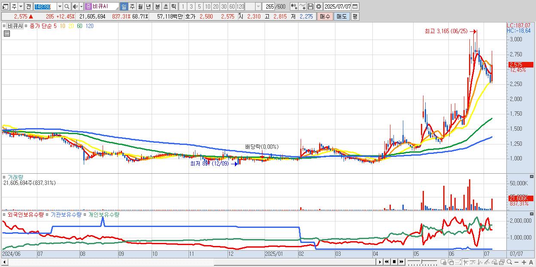Screen dimensions: 536x267
Task: Save chart with the floppy disk icon
Action: pyautogui.click(x=310, y=6)
